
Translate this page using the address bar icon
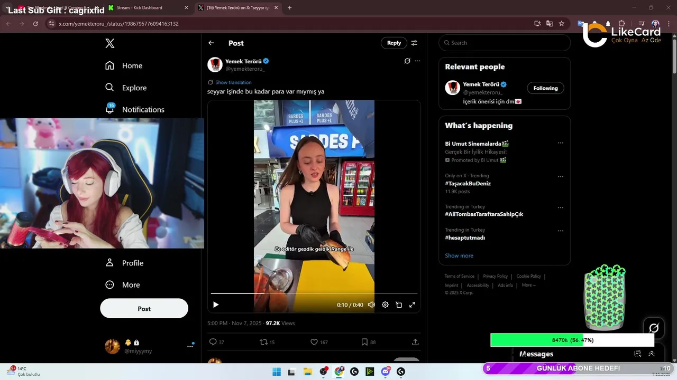pos(550,24)
